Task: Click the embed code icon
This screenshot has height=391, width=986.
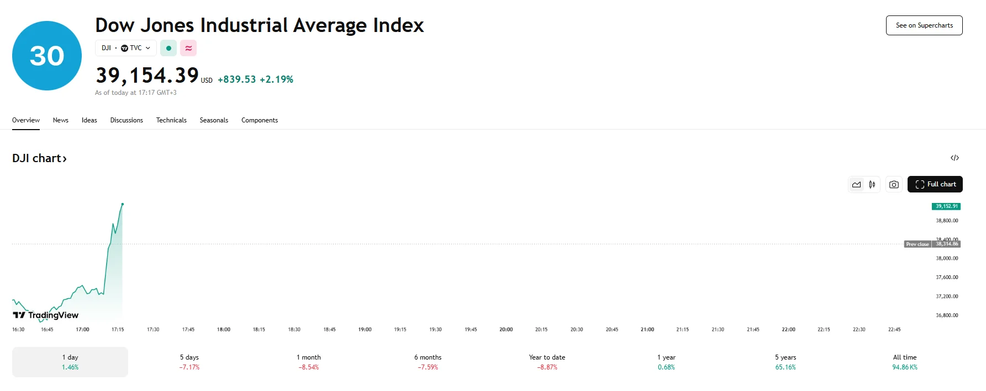Action: [x=955, y=158]
